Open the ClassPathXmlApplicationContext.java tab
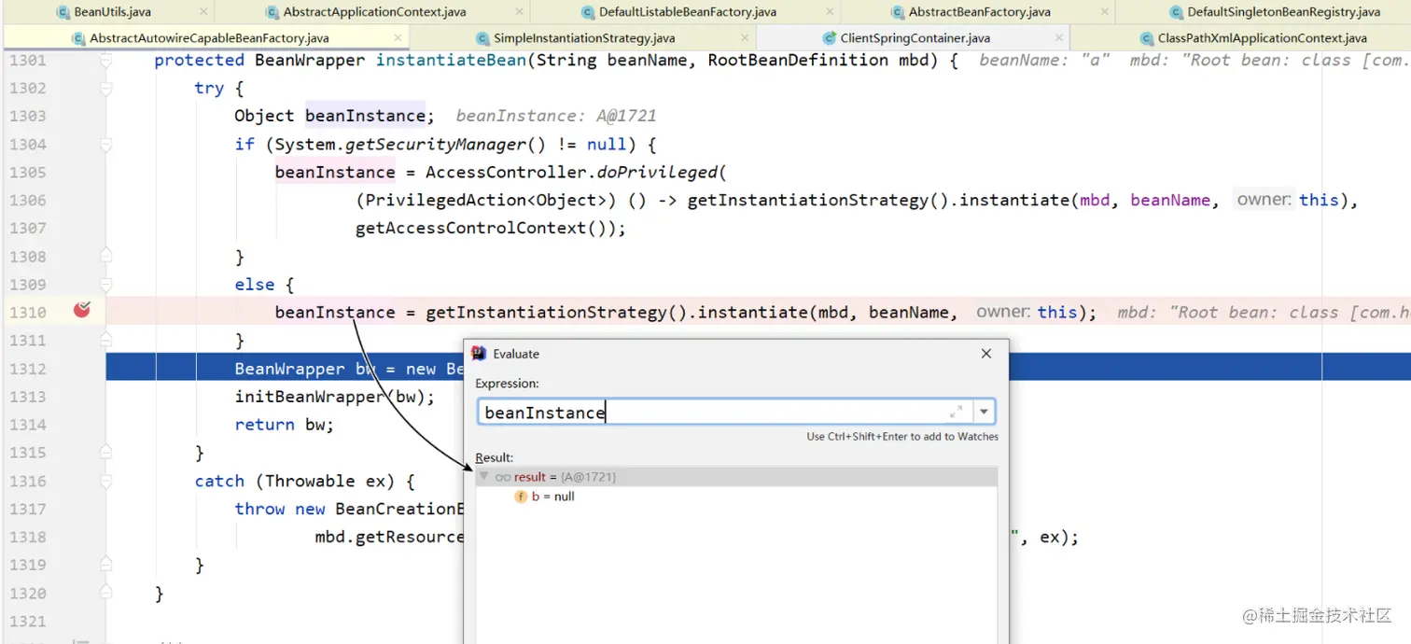 [1262, 38]
